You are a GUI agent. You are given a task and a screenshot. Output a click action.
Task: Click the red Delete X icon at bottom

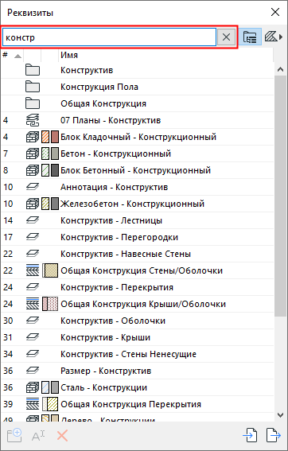62,436
